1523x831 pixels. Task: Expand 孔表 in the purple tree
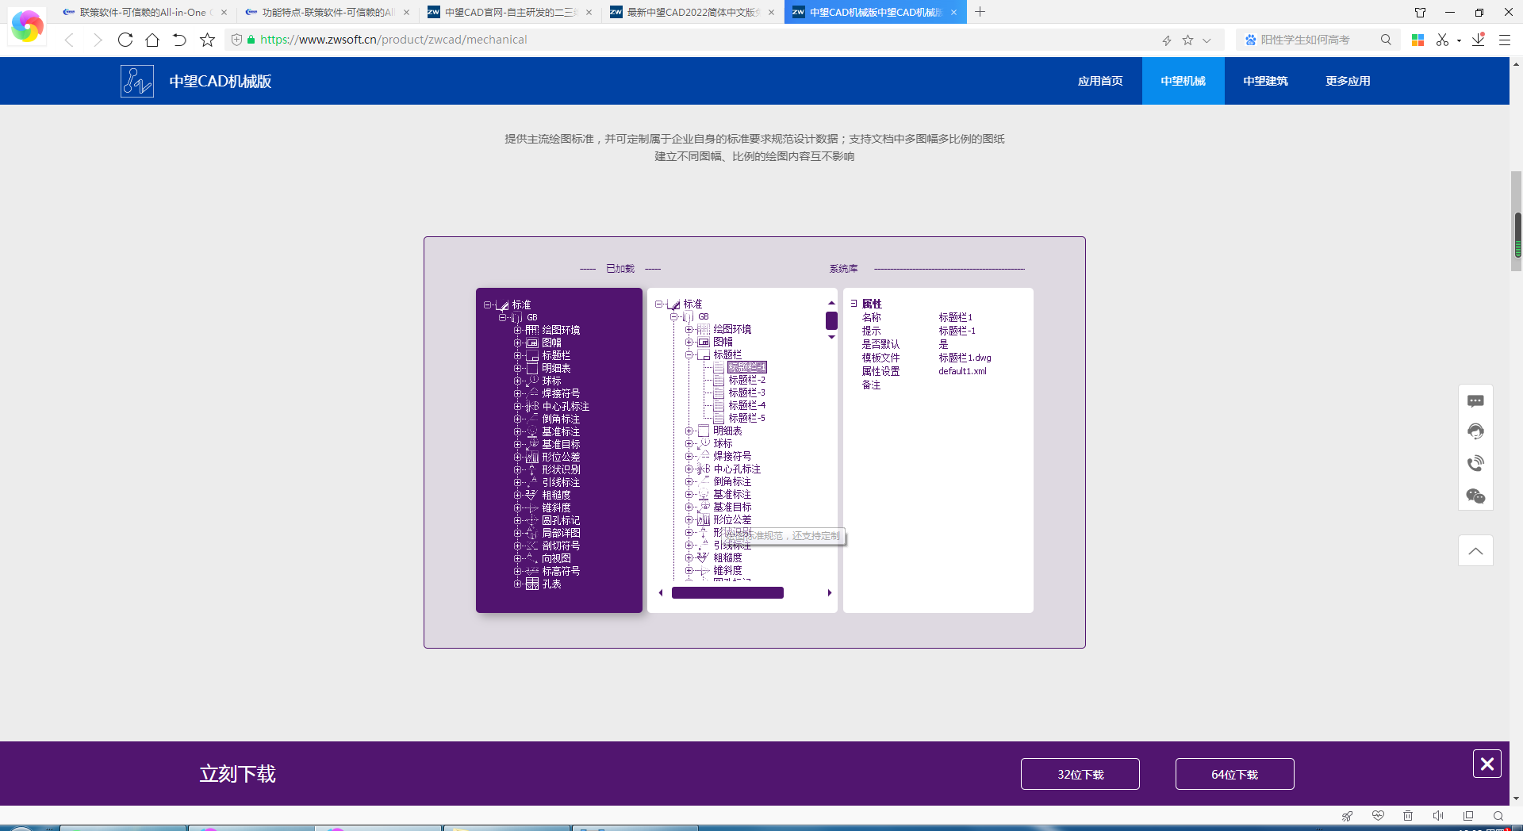(517, 584)
